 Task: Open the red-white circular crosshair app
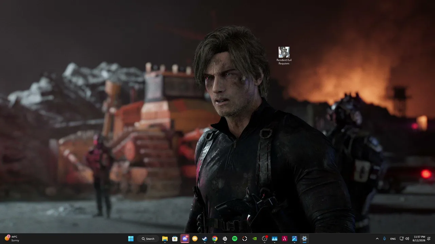(245, 239)
